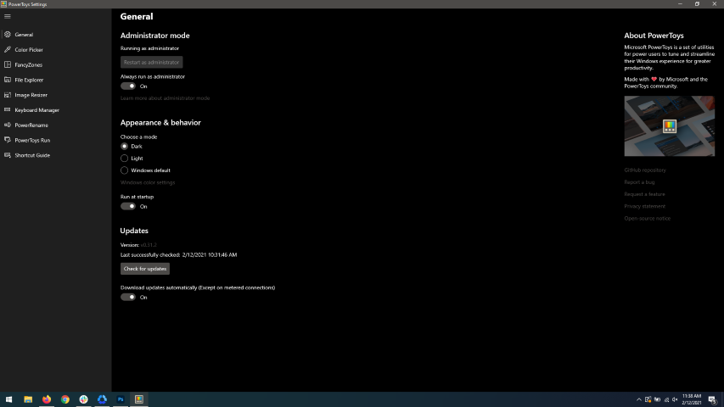Image resolution: width=724 pixels, height=407 pixels.
Task: Click the network icon in system tray
Action: tap(666, 399)
